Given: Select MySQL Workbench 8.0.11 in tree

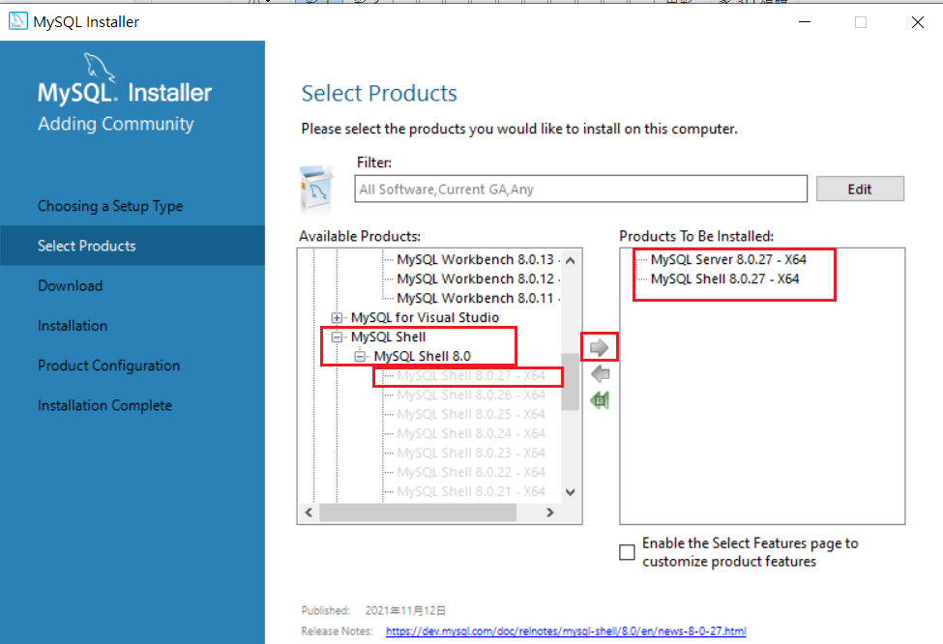Looking at the screenshot, I should tap(475, 298).
